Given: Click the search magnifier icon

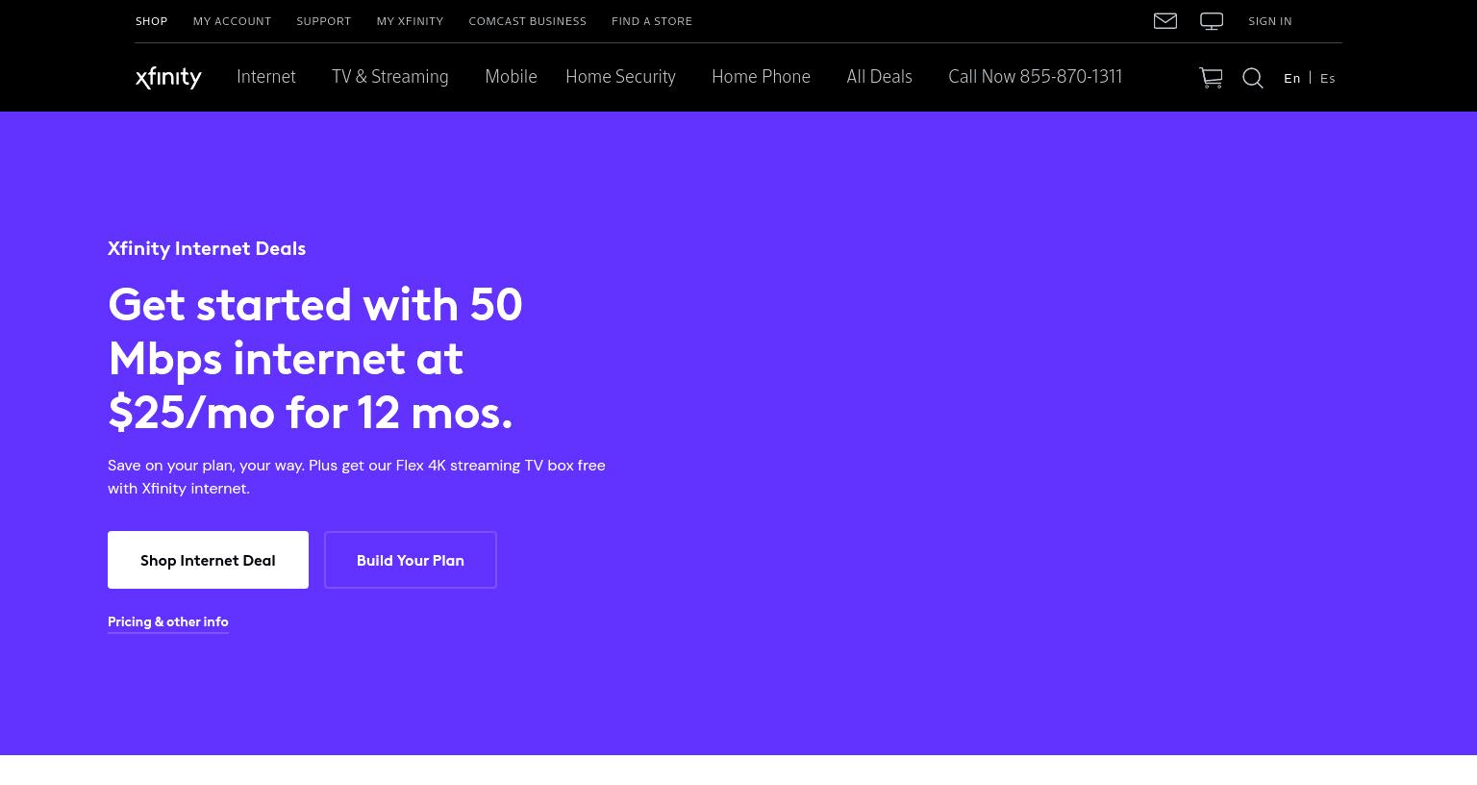Looking at the screenshot, I should [1253, 79].
